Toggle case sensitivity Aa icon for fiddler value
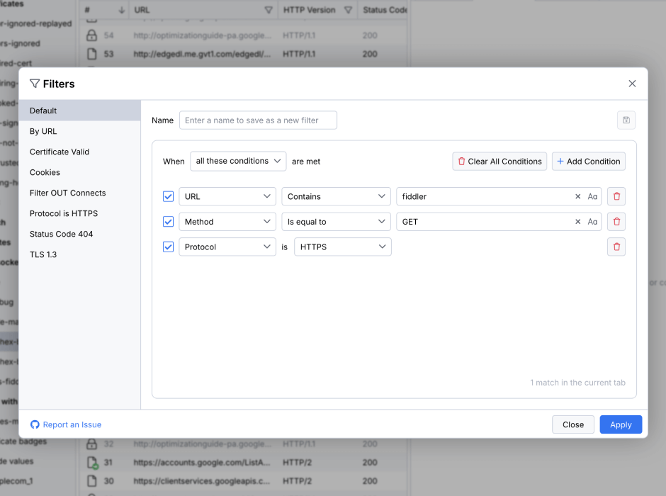The width and height of the screenshot is (666, 496). (x=592, y=196)
